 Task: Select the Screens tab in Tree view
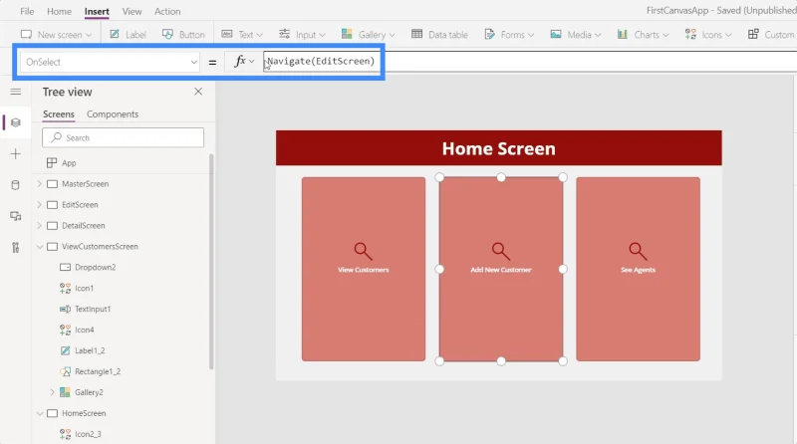(59, 114)
